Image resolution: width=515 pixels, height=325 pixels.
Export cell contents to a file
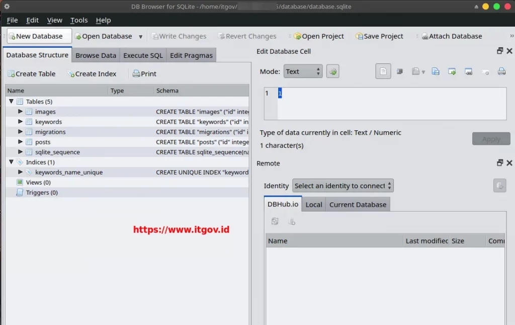(x=435, y=71)
